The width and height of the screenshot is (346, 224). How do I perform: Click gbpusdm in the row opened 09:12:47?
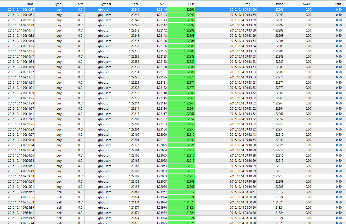point(105,119)
